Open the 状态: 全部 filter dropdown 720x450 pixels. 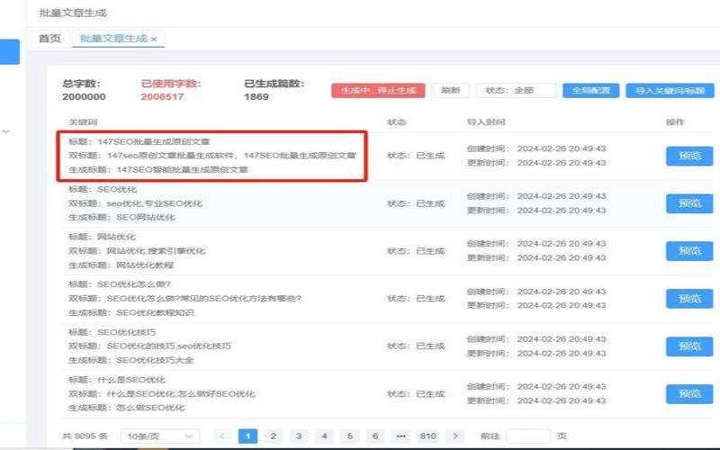coord(516,91)
